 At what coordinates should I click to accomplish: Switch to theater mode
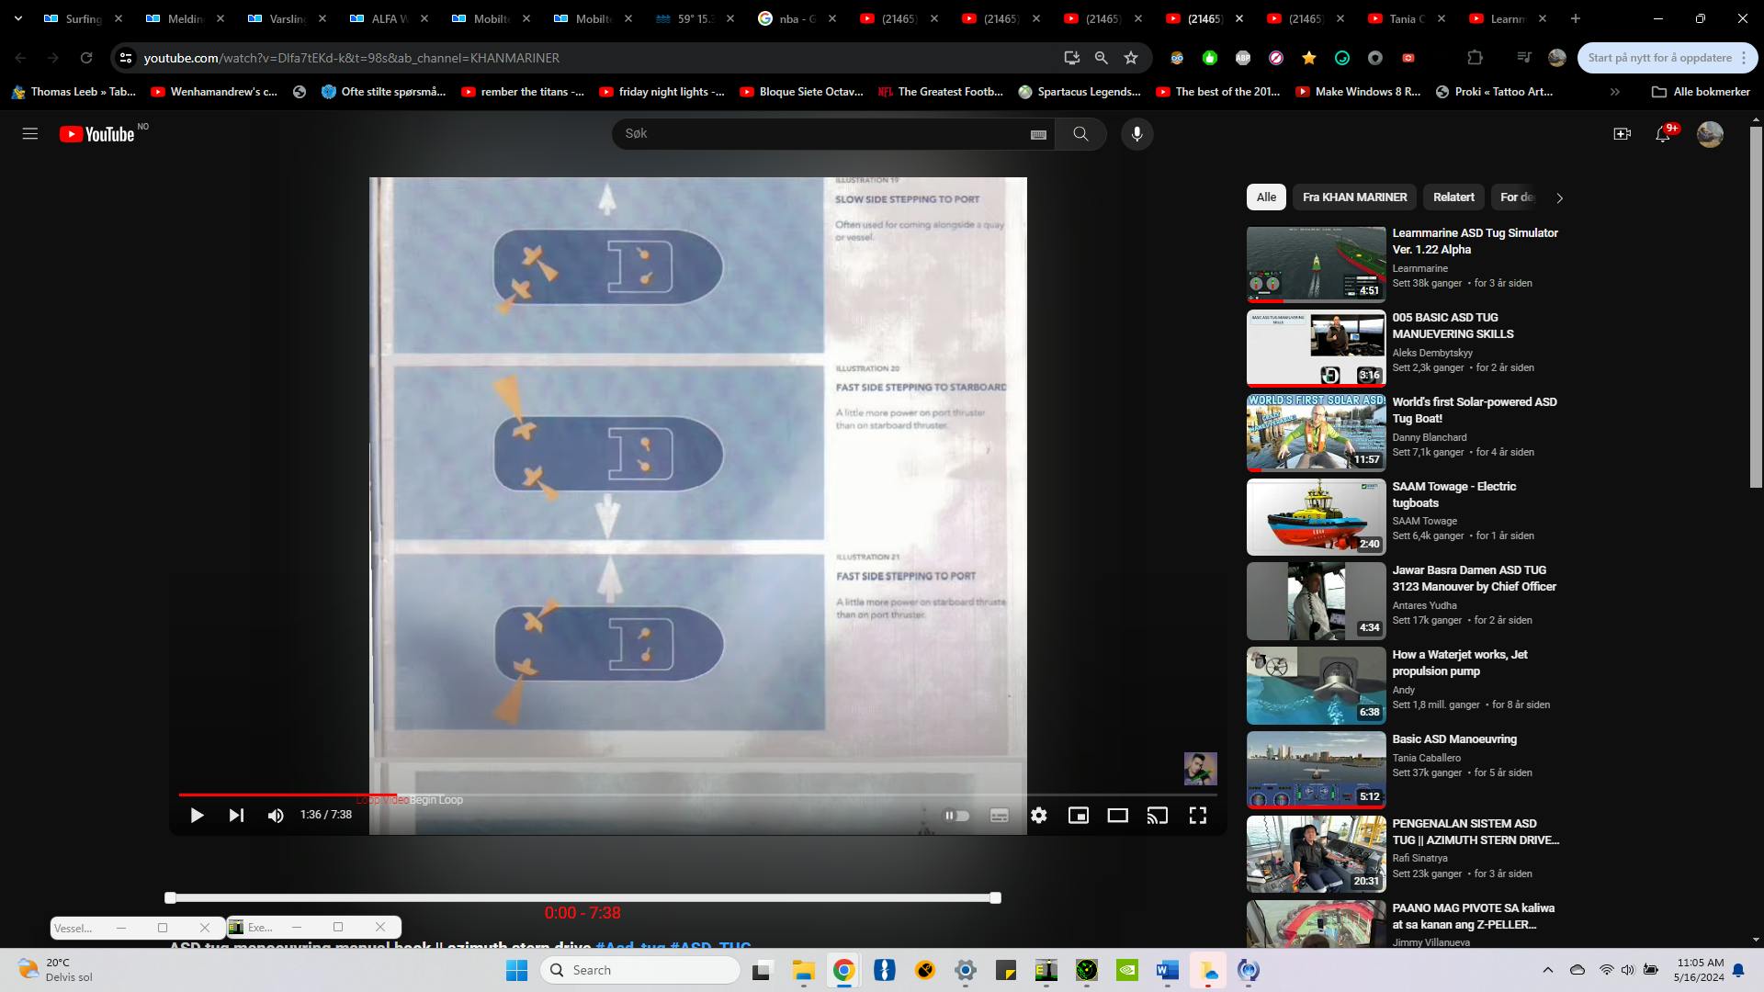[1117, 816]
